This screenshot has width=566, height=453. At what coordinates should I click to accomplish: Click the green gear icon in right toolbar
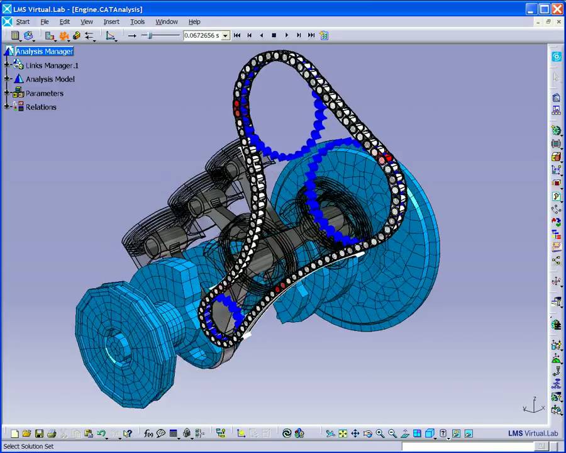coord(556,130)
